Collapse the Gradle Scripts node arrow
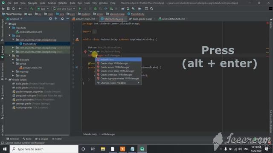 coord(6,79)
